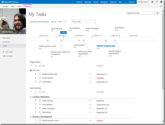Image resolution: width=165 pixels, height=125 pixels.
Task: Click the Today marker on timeline
Action: 63,32
